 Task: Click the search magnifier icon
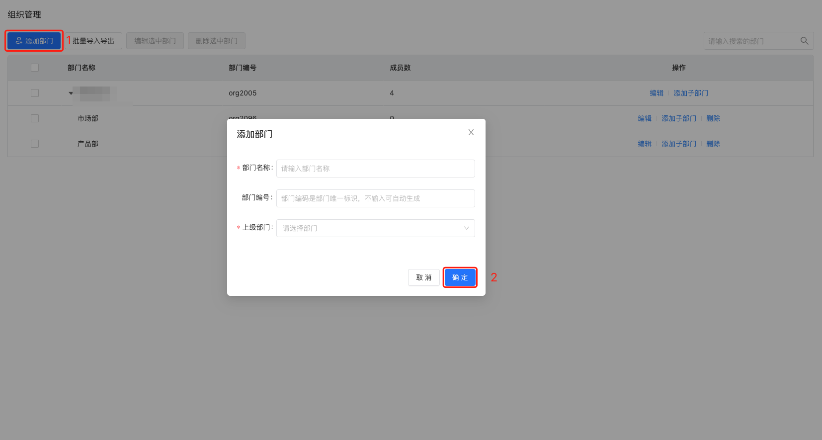click(804, 41)
